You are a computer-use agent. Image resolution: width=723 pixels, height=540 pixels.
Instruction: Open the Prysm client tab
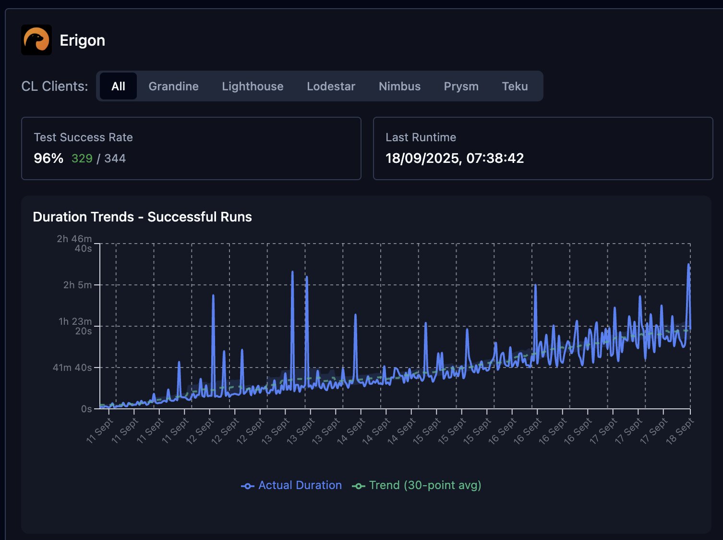461,86
